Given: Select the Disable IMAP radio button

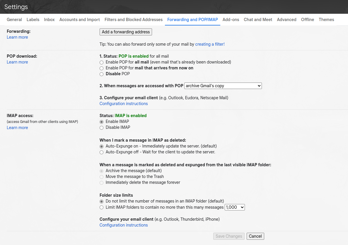Looking at the screenshot, I should 101,128.
